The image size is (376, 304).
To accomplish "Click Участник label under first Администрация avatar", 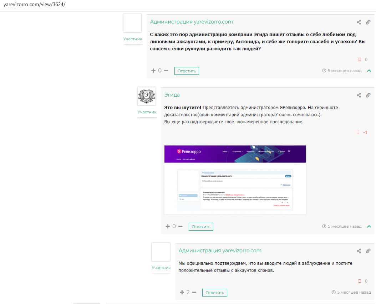I will click(x=133, y=39).
